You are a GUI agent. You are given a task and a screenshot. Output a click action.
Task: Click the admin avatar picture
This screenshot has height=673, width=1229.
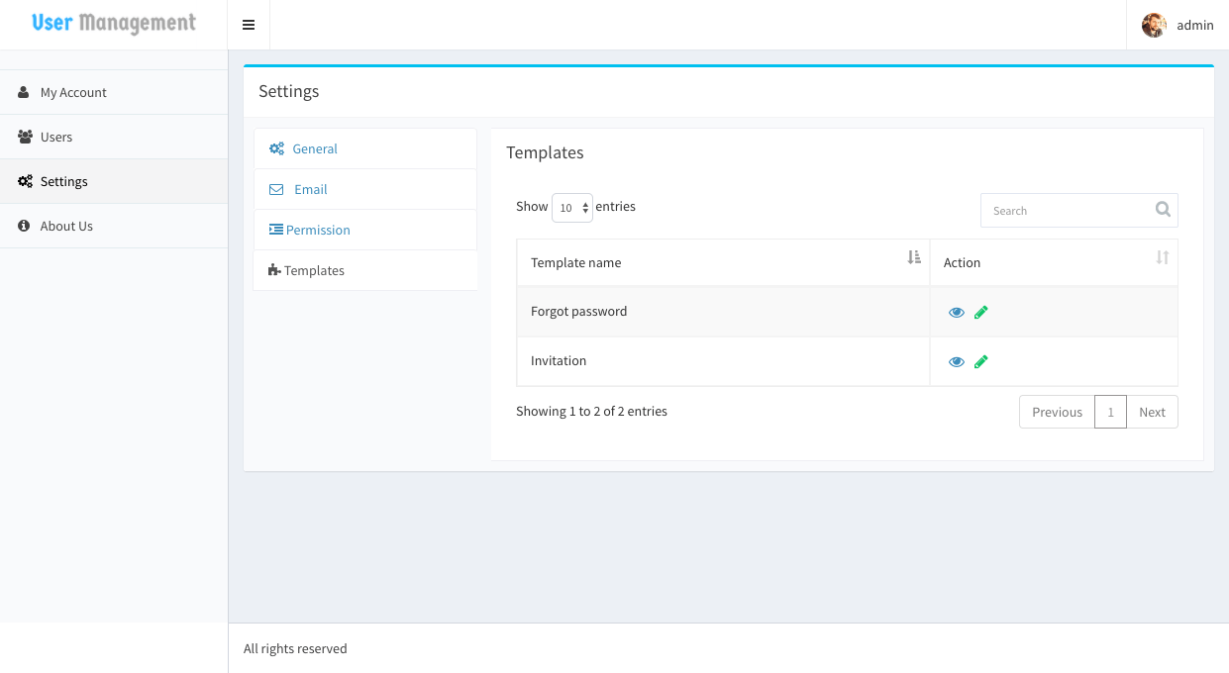click(x=1154, y=25)
